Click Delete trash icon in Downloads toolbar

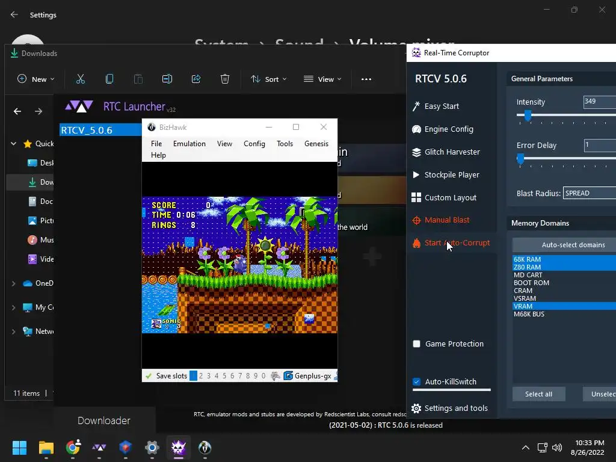pos(225,79)
